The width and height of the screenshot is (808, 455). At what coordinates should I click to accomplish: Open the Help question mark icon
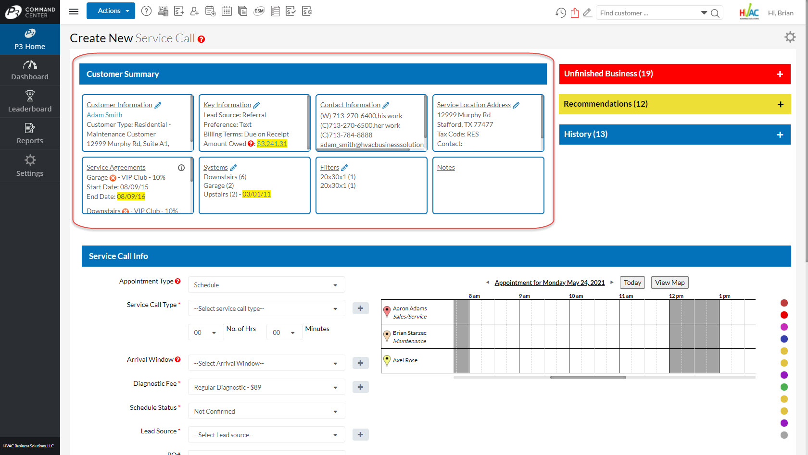147,11
